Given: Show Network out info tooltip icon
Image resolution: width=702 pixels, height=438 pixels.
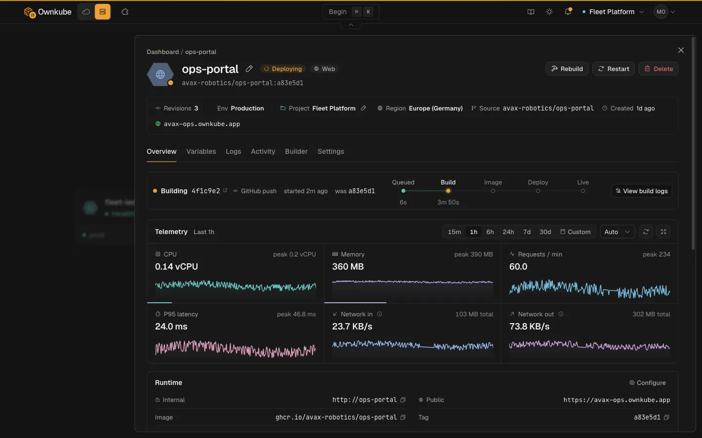Looking at the screenshot, I should (561, 314).
